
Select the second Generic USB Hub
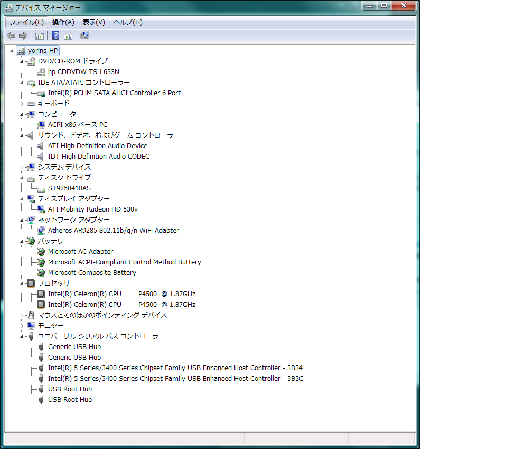click(74, 358)
